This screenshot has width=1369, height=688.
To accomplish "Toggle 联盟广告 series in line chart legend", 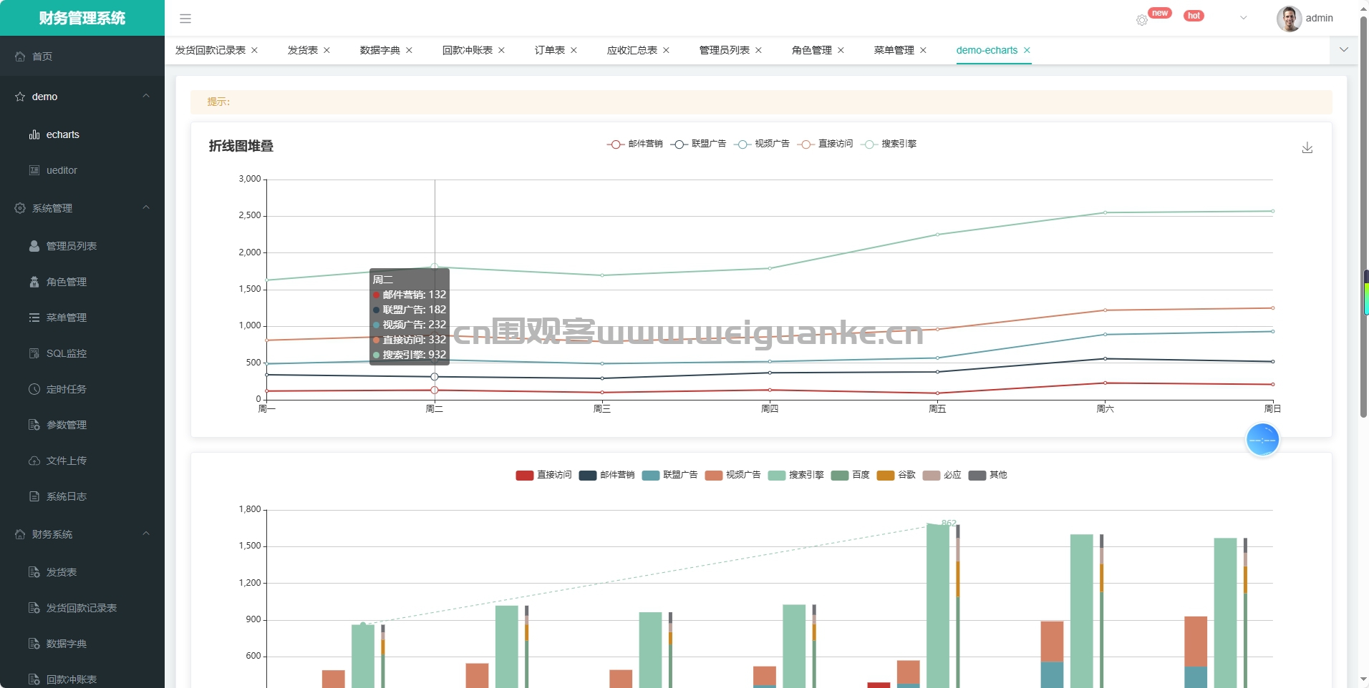I will 698,144.
